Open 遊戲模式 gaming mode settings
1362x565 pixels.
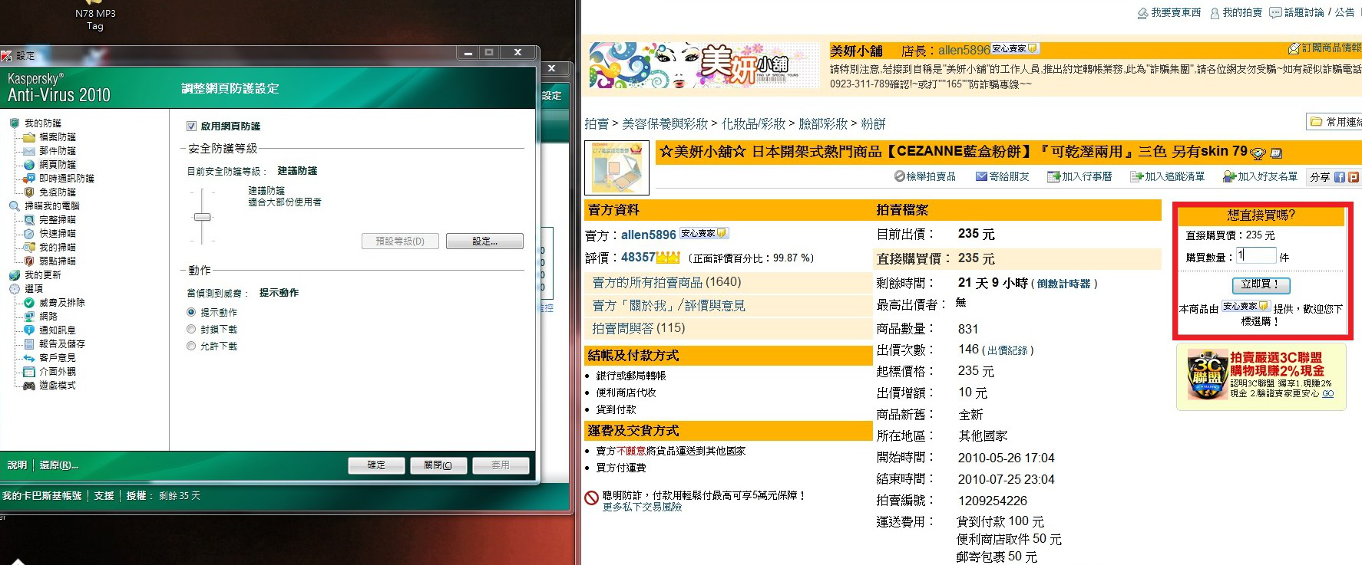pos(57,386)
